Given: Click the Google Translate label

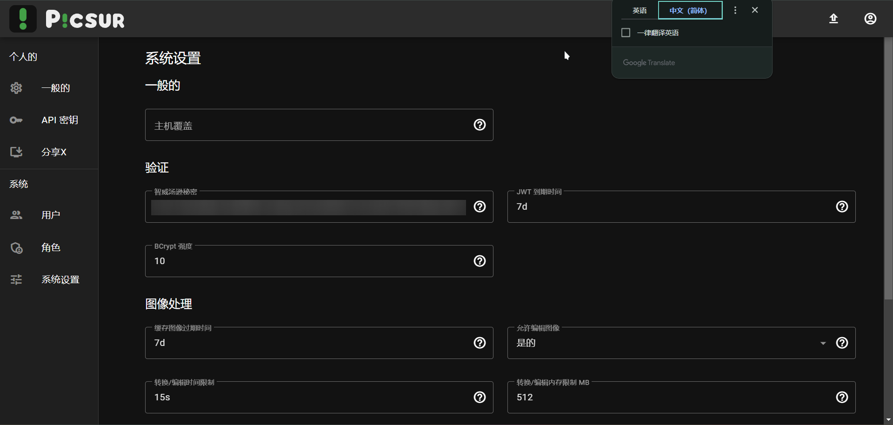Looking at the screenshot, I should [649, 62].
